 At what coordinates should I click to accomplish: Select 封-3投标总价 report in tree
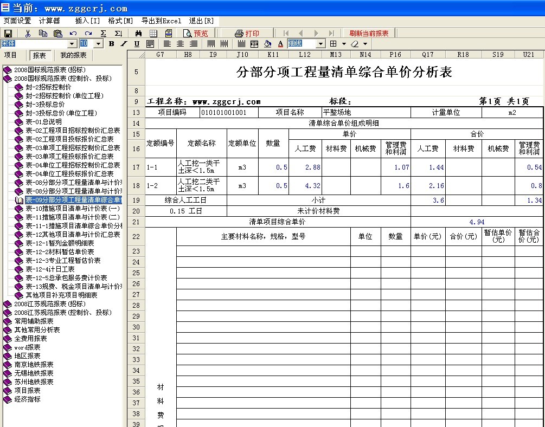[45, 105]
